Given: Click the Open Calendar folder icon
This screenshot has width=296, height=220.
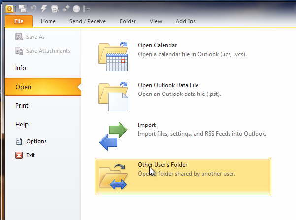Looking at the screenshot, I should point(113,57).
